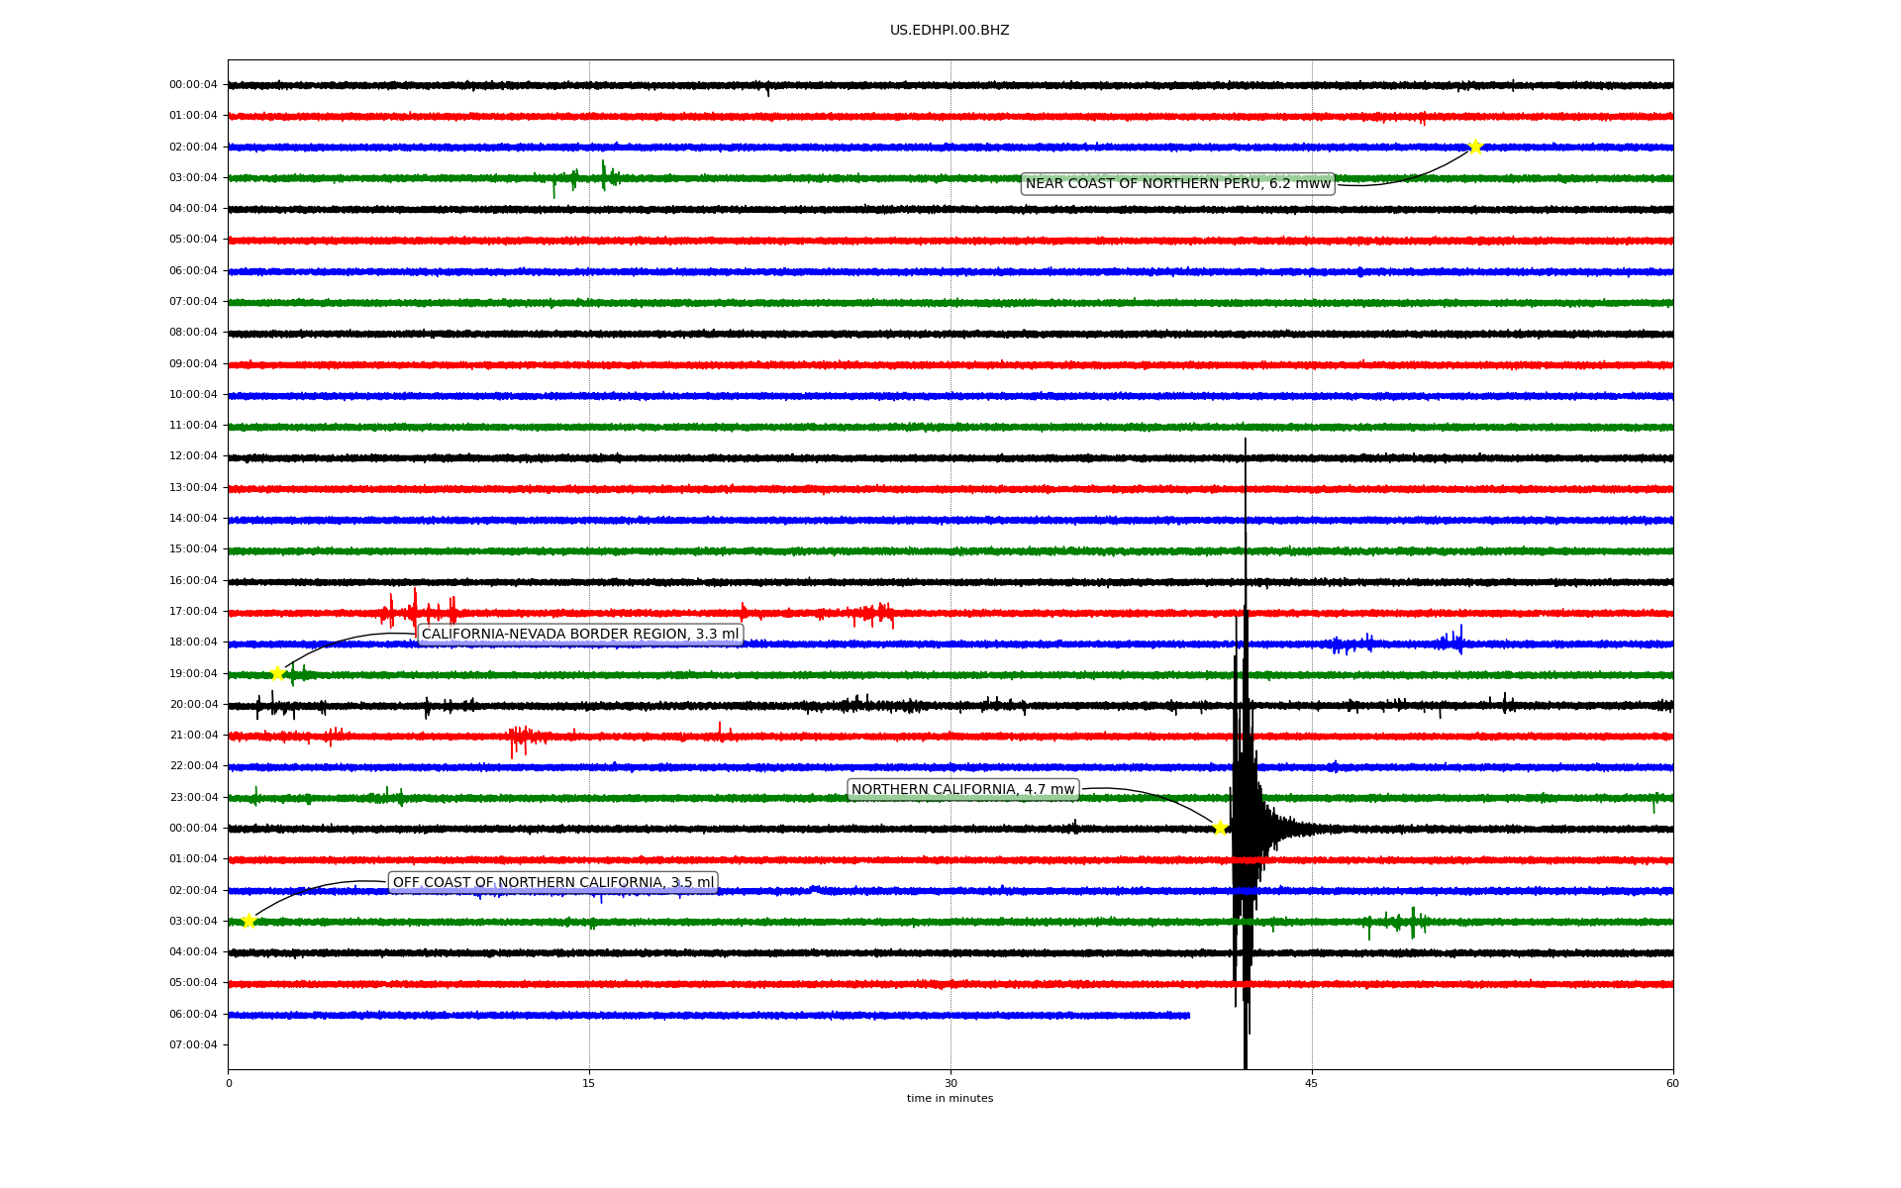Click the 17:00:04 row time label

tap(193, 612)
